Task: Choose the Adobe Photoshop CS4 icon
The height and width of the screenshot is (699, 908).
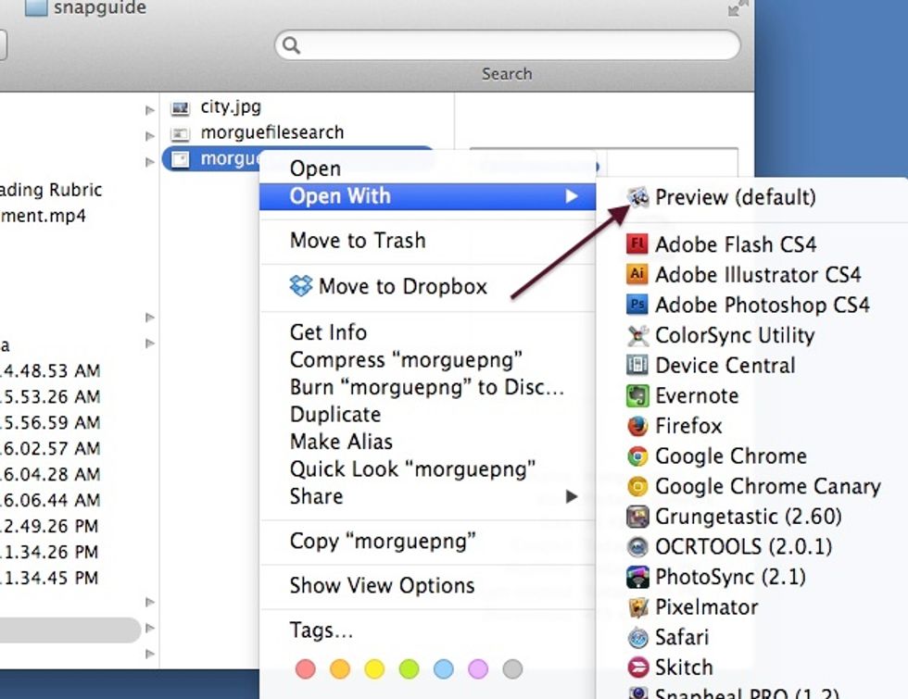Action: [x=637, y=305]
